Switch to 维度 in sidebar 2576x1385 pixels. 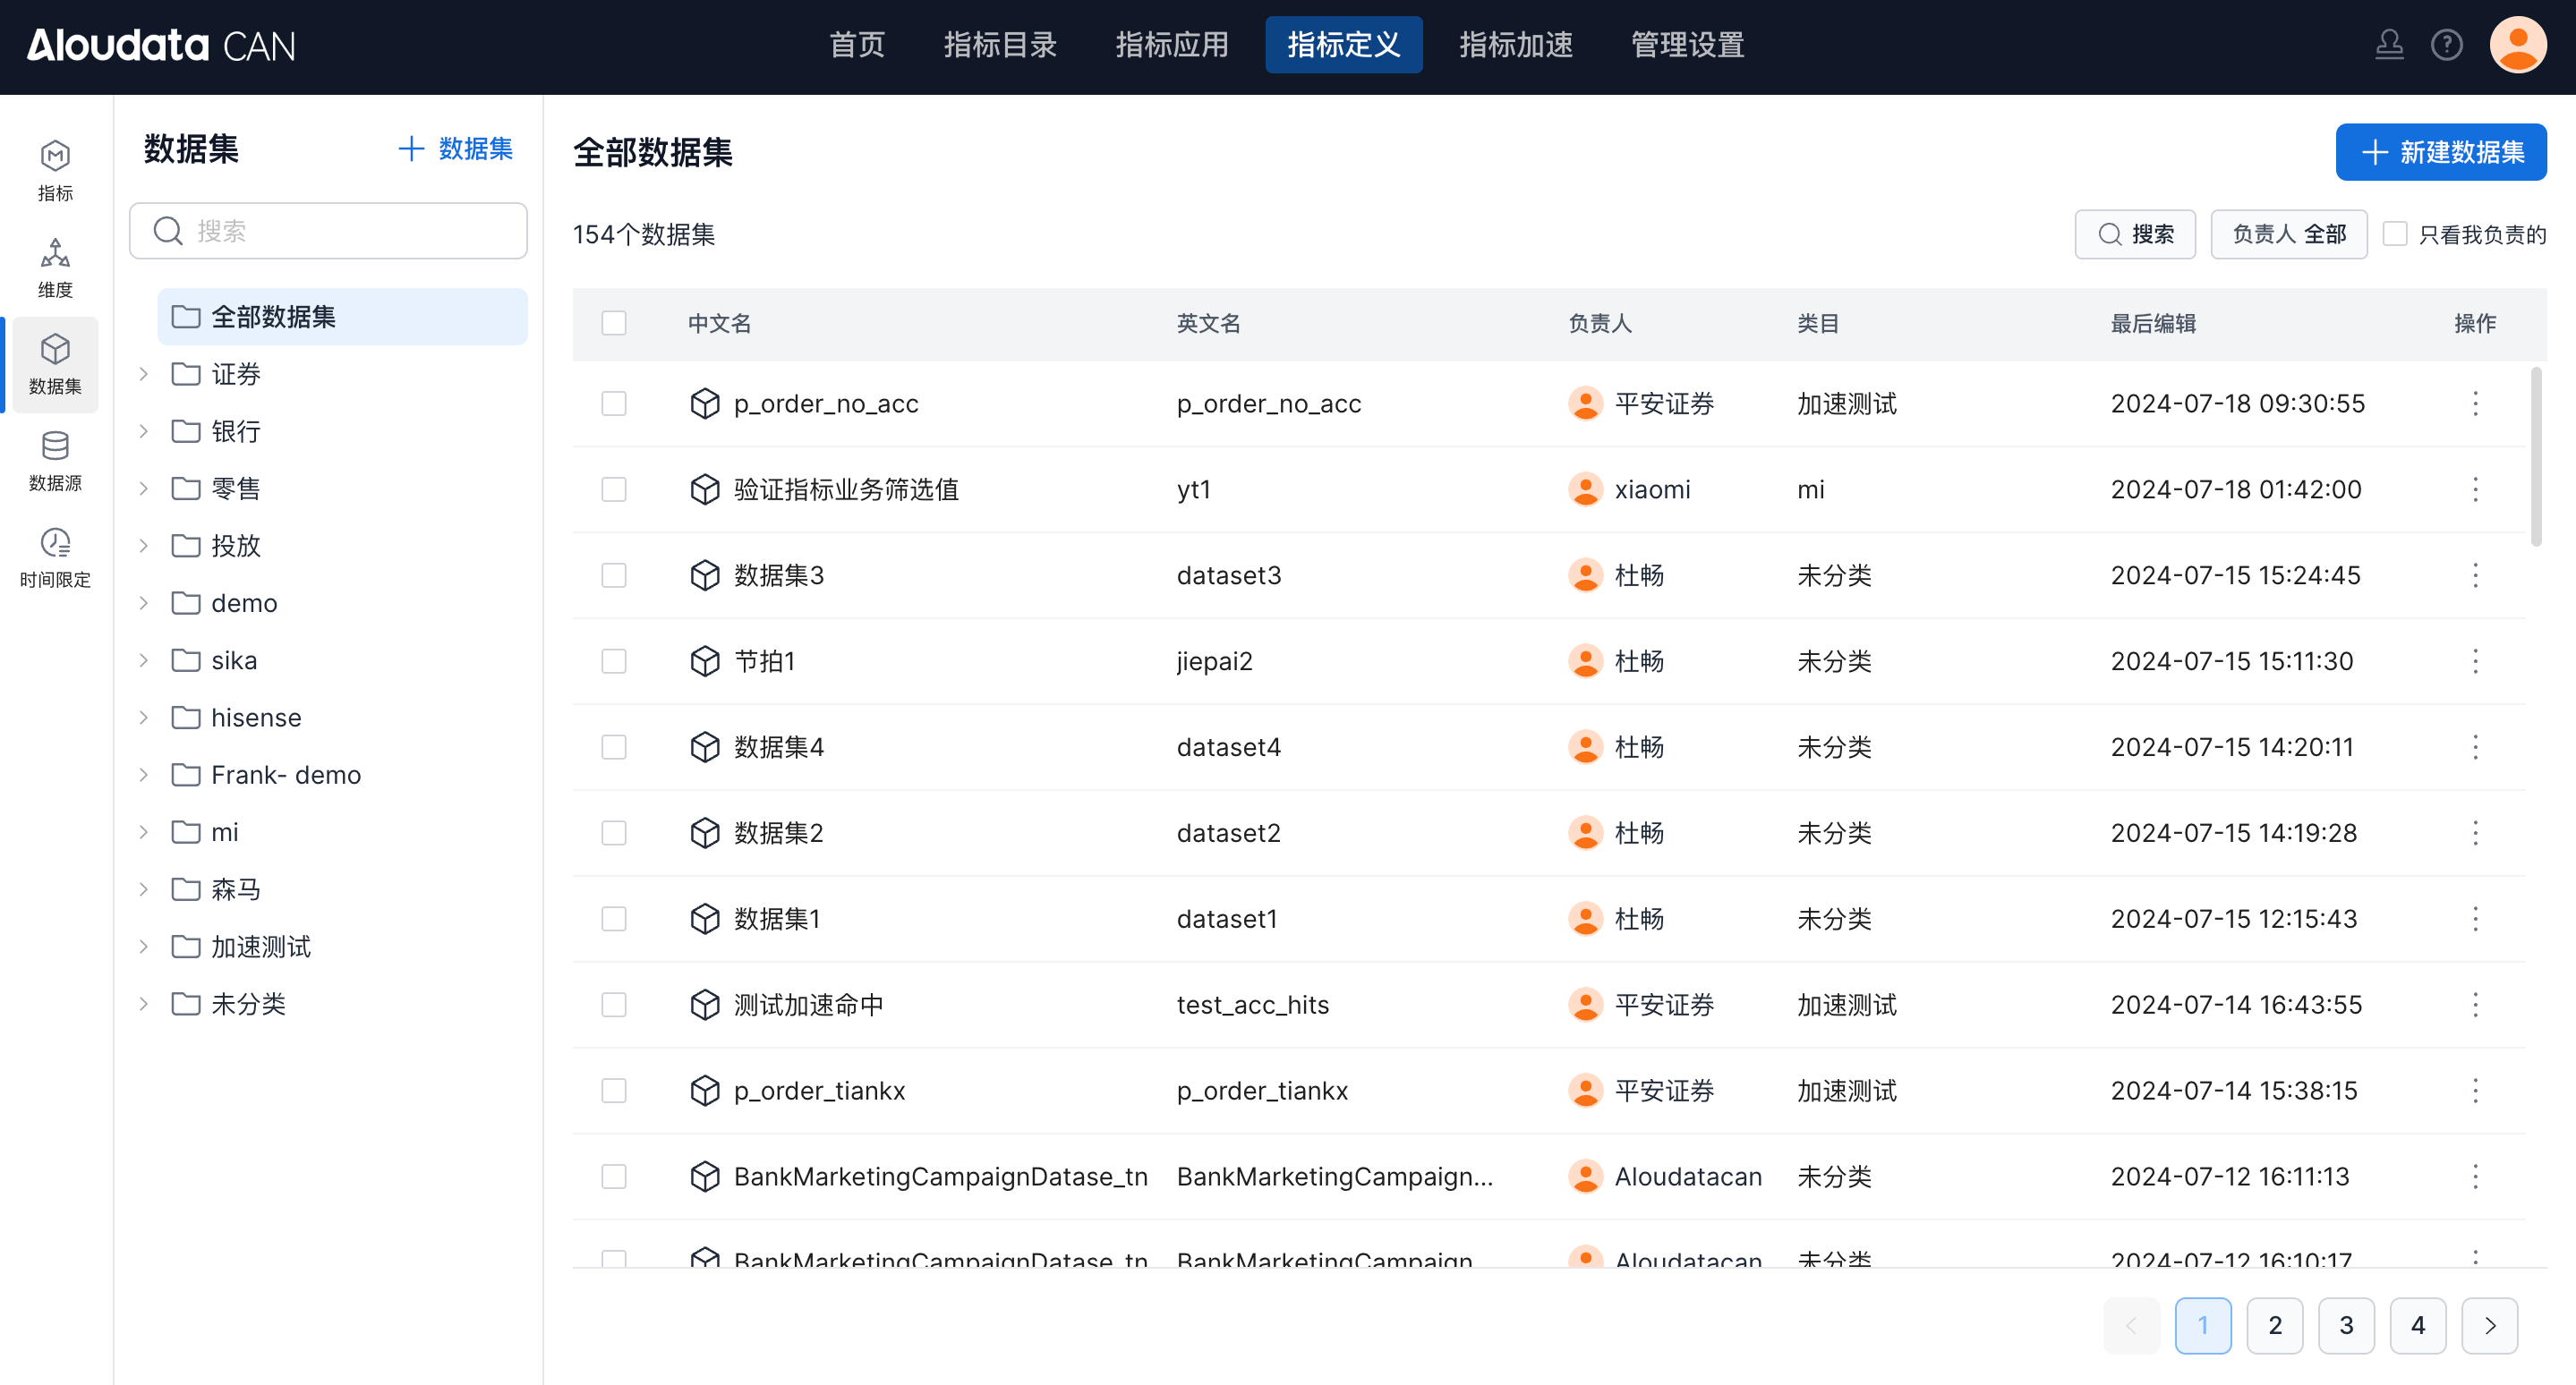tap(55, 267)
